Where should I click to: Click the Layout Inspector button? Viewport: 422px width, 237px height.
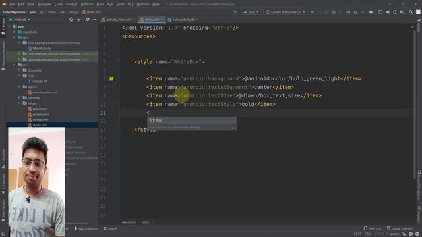point(400,228)
